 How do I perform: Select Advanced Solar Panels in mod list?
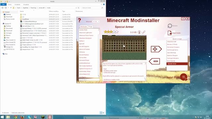coord(86,35)
